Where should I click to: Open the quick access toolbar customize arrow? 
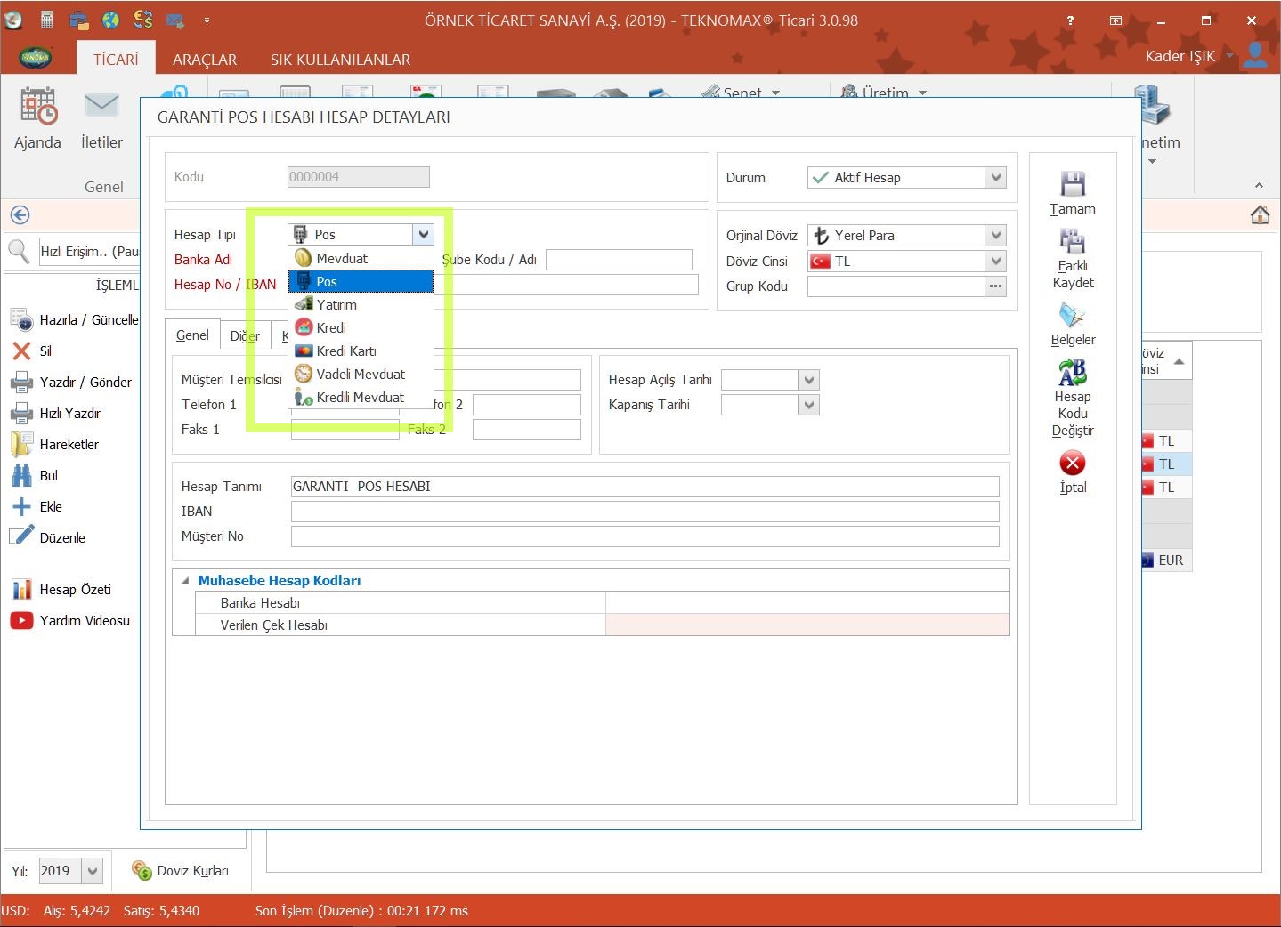[x=207, y=20]
